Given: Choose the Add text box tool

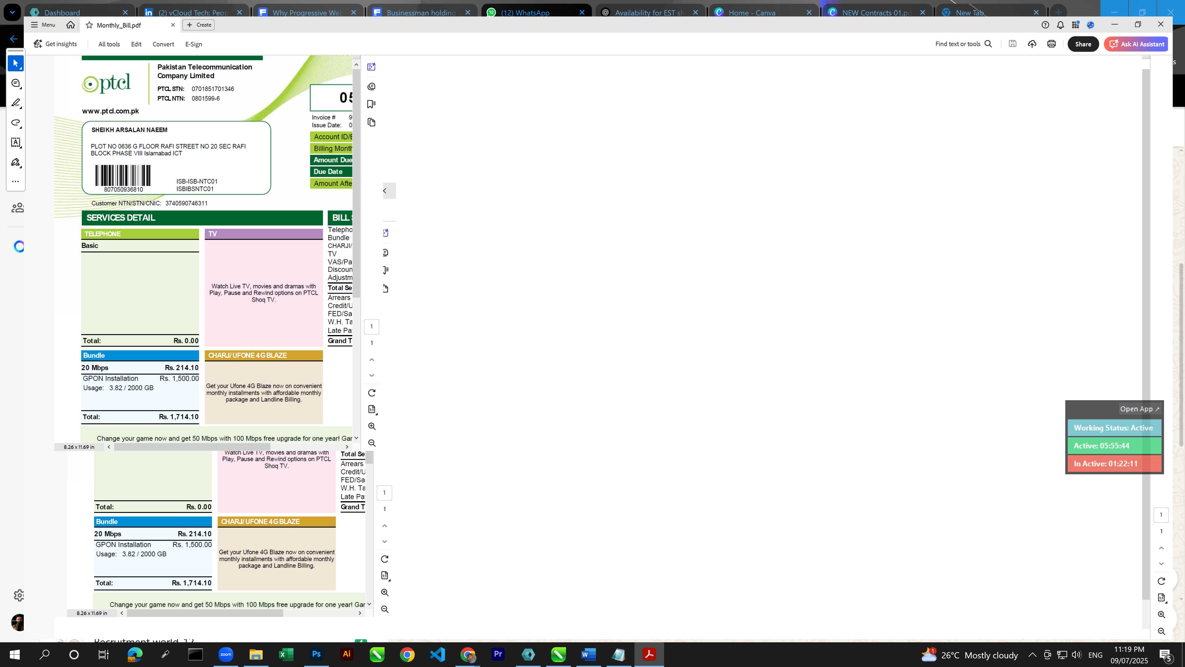Looking at the screenshot, I should pos(16,142).
